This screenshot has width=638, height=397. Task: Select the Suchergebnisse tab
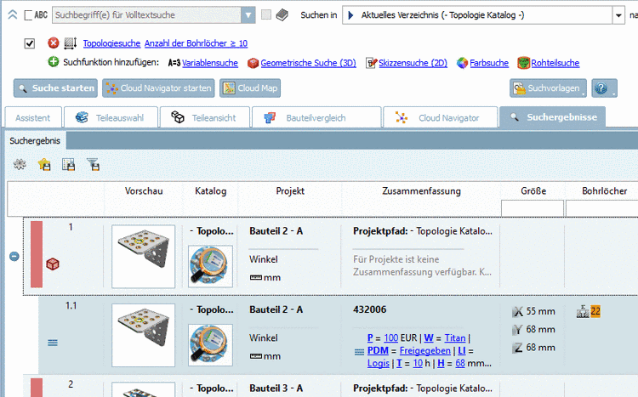tap(553, 117)
